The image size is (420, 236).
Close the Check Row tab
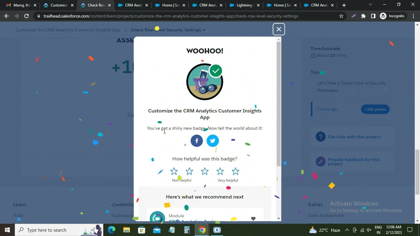pos(109,5)
